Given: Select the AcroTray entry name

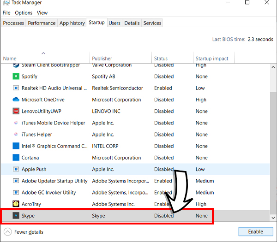Looking at the screenshot, I should click(31, 204).
